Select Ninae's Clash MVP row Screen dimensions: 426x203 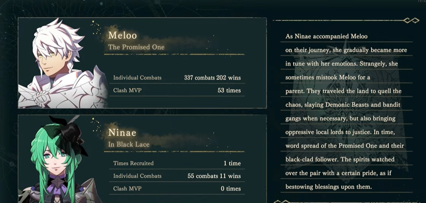click(177, 189)
